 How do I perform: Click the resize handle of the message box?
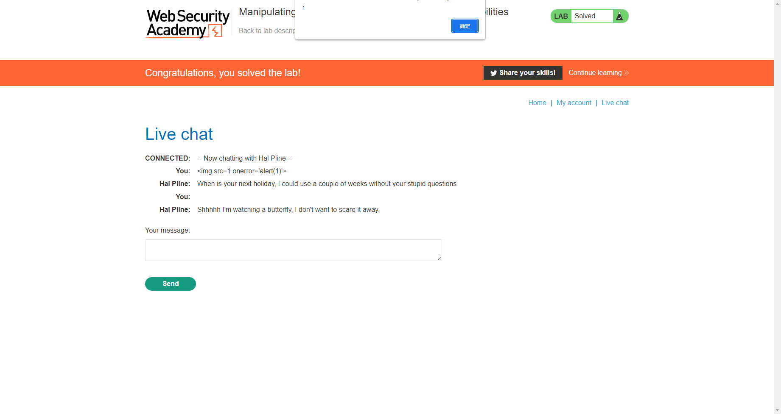click(x=439, y=258)
